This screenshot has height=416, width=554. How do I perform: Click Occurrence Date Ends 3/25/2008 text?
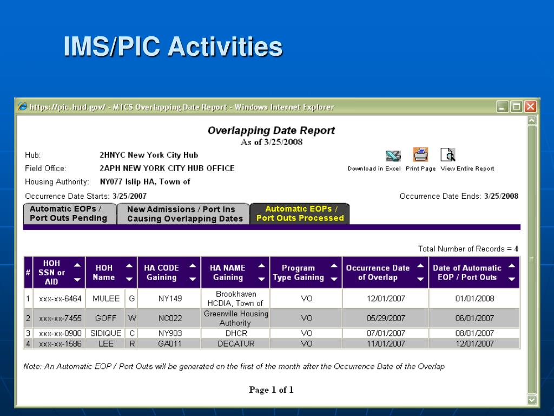click(459, 196)
